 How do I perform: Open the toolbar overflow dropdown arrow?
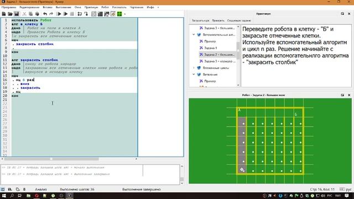click(125, 14)
